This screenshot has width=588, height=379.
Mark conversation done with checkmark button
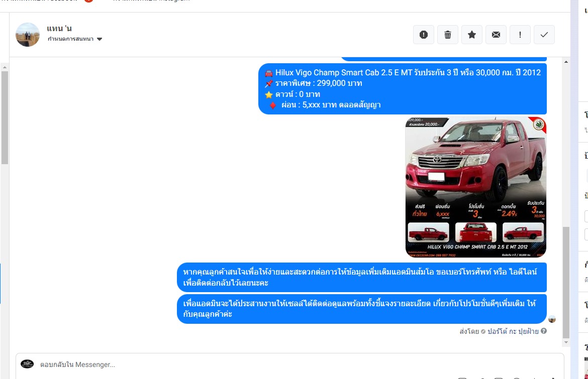544,35
